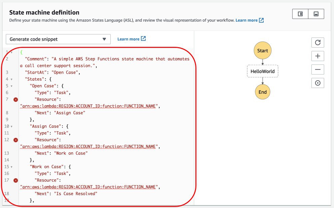Image resolution: width=334 pixels, height=208 pixels.
Task: Click "Open Case": { code line
Action: point(47,86)
